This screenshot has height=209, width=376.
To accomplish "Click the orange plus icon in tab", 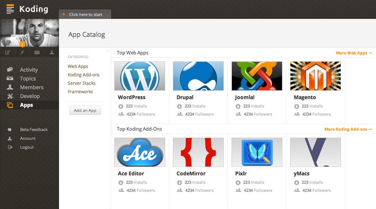I will pos(64,14).
